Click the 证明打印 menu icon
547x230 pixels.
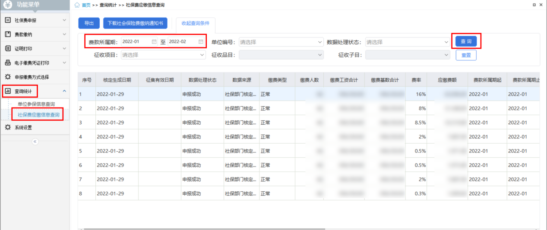[8, 49]
